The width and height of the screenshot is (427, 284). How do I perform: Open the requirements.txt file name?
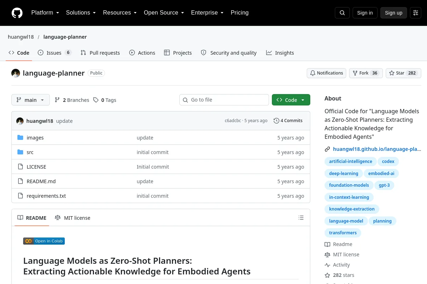(46, 196)
